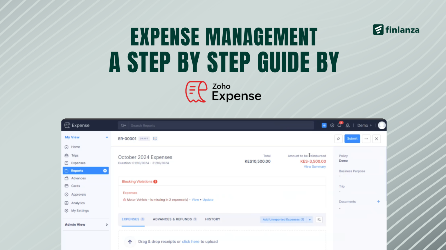The height and width of the screenshot is (250, 446).
Task: Select Expenses from the sidebar
Action: point(78,163)
